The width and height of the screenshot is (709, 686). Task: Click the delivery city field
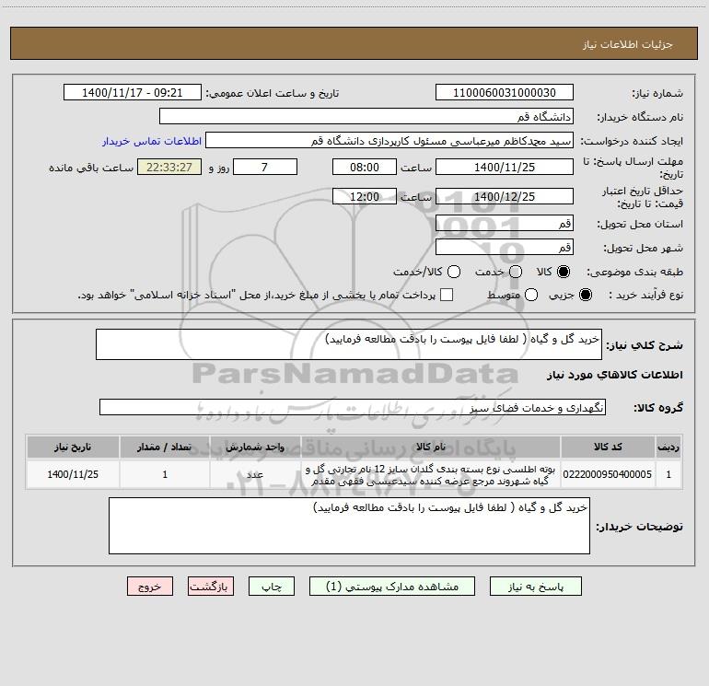pyautogui.click(x=505, y=247)
